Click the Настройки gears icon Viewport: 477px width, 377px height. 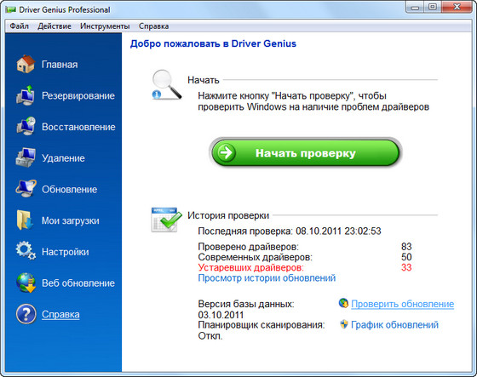click(x=26, y=251)
